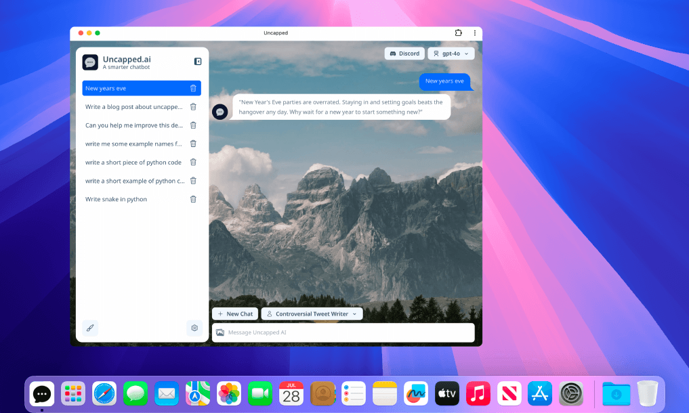
Task: Open Music app from the dock
Action: [478, 393]
